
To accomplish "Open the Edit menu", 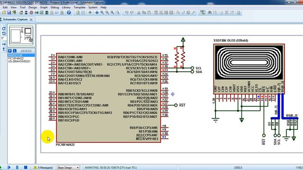I will point(5,8).
